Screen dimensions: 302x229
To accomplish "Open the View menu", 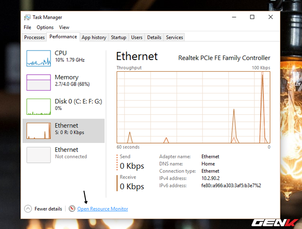I will tap(64, 27).
